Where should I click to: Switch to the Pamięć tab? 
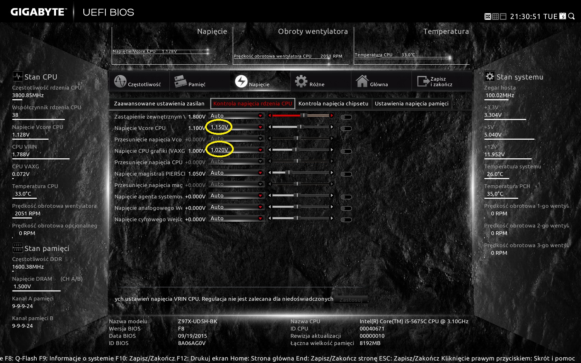(x=200, y=82)
